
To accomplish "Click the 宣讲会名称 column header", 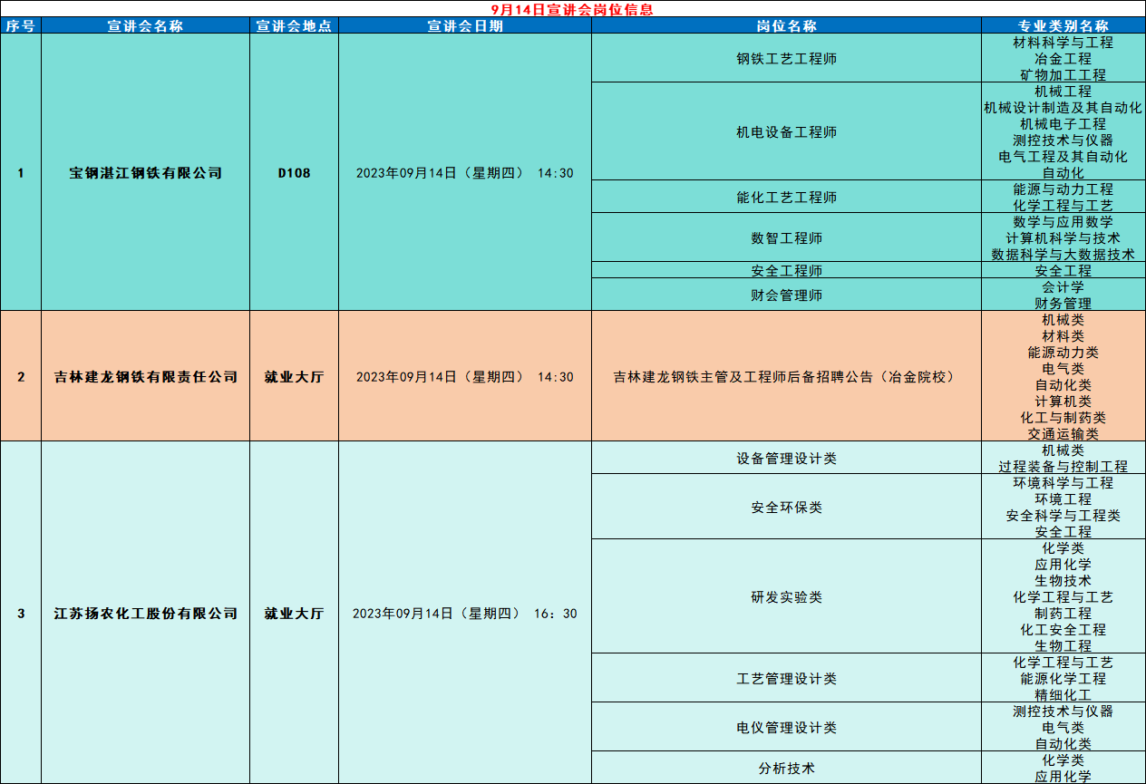I will point(145,26).
